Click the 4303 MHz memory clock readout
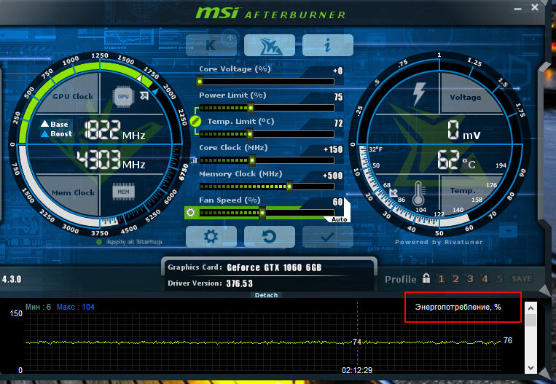The height and width of the screenshot is (384, 556). coord(111,160)
